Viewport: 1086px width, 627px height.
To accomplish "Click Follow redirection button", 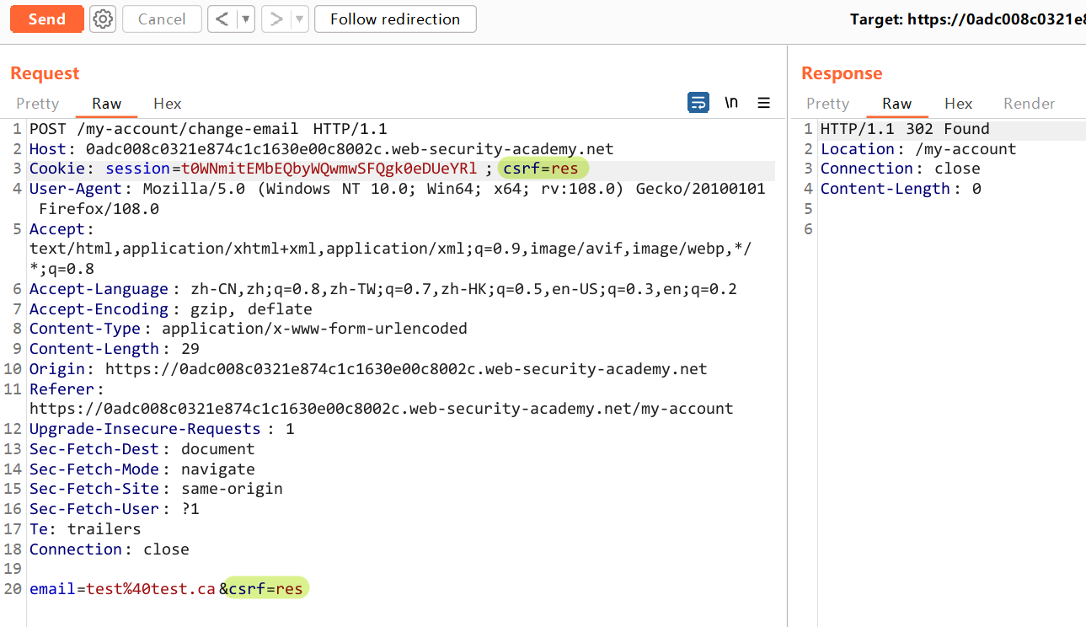I will coord(395,19).
